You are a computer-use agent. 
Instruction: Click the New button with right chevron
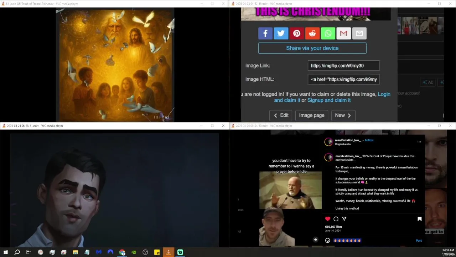click(343, 115)
